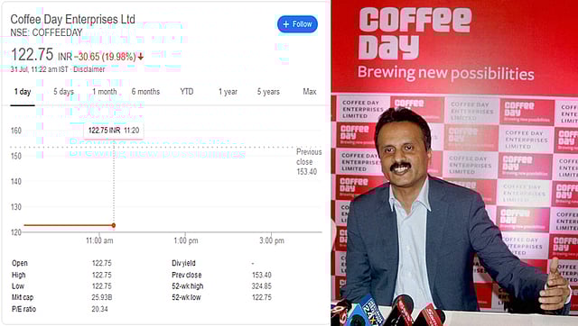The width and height of the screenshot is (578, 326).
Task: Switch to the 5 years tab
Action: [x=268, y=92]
